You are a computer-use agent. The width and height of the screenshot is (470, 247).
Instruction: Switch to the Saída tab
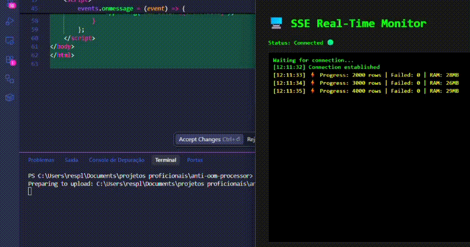point(71,160)
